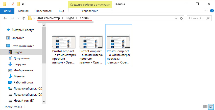The width and height of the screenshot is (215, 110).
Task: Switch to large thumbnails view icon
Action: (x=211, y=107)
